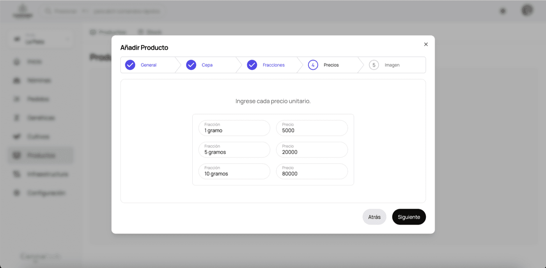This screenshot has width=546, height=268.
Task: Click the search bar at the top
Action: [102, 11]
